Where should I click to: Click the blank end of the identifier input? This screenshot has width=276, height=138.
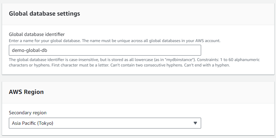point(153,50)
